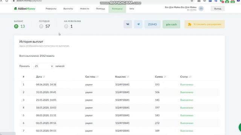241x135 pixels.
Task: Click the referrals coin icon beside 1
Action: coord(66,26)
